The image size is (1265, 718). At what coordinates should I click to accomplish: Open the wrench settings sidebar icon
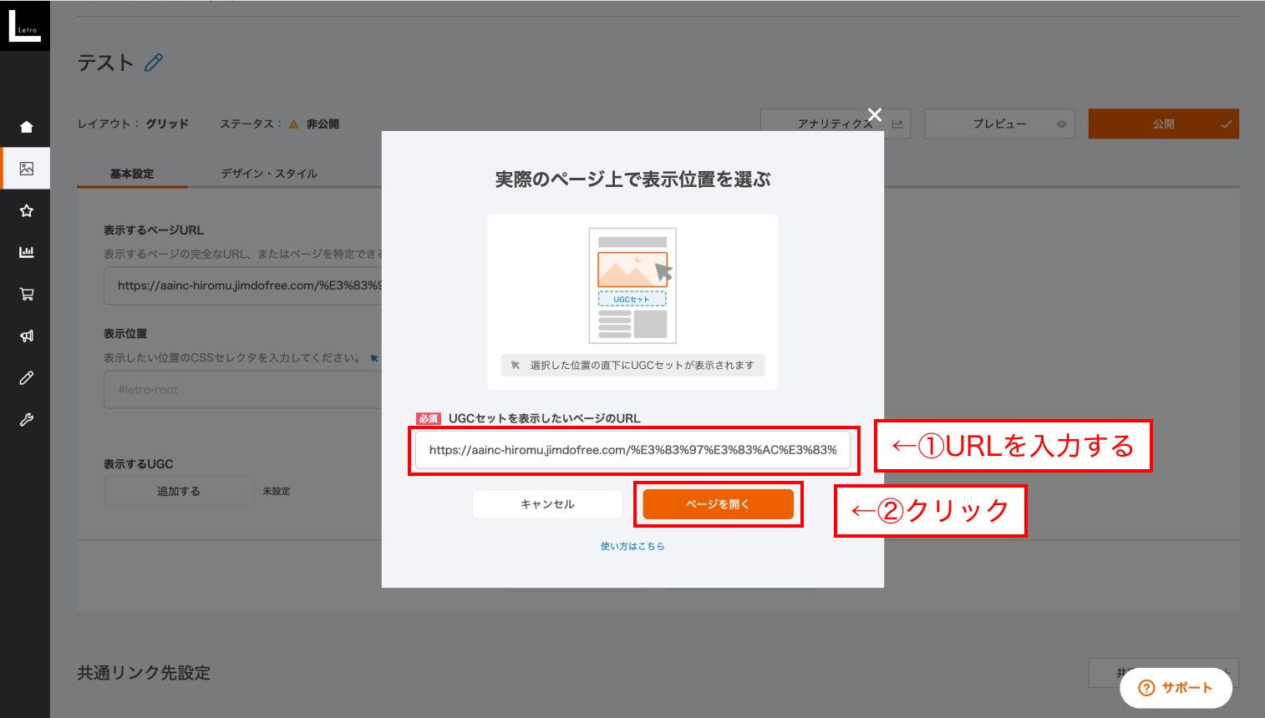coord(26,420)
